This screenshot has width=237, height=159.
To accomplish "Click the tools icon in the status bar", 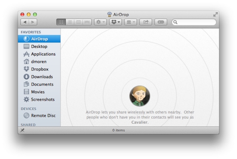I will (22, 130).
